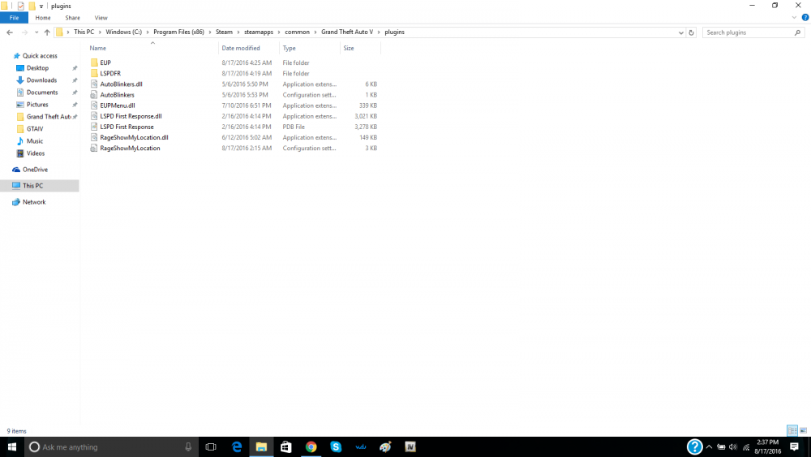Switch to the View ribbon tab
The image size is (811, 457).
[101, 18]
